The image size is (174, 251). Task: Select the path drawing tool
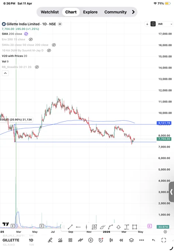111,227
